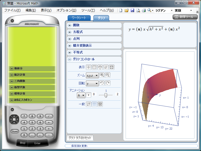201x151 pixels.
Task: Rotate graph counterclockwise
Action: pyautogui.click(x=102, y=83)
